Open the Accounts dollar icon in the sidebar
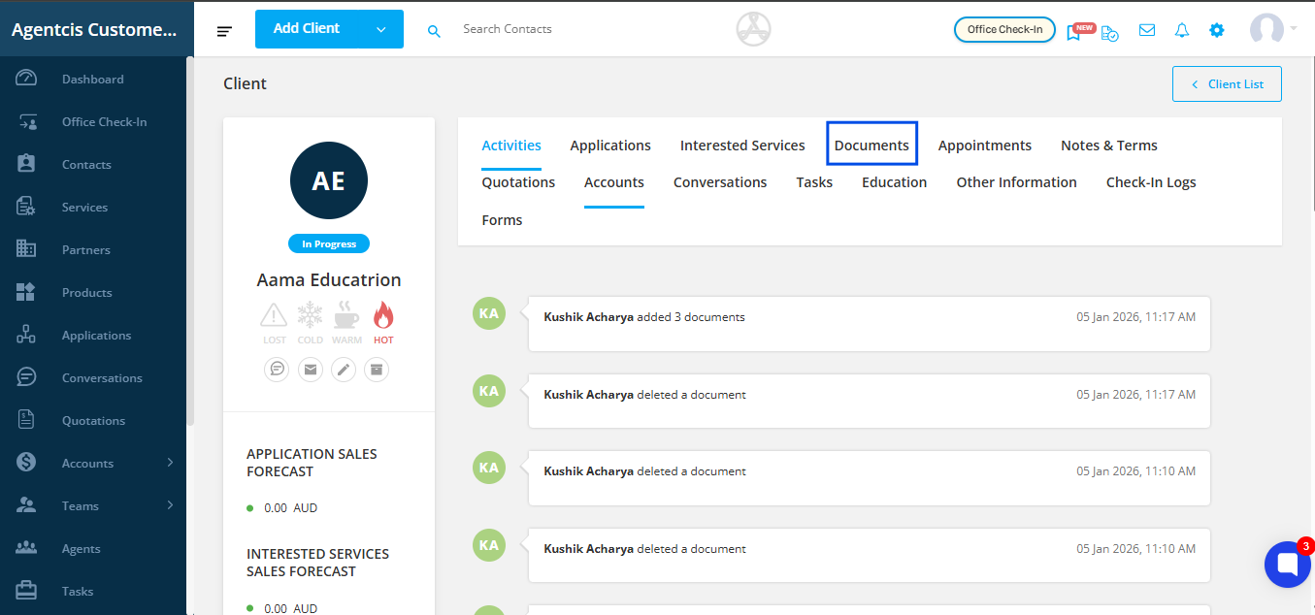Image resolution: width=1315 pixels, height=615 pixels. (x=26, y=463)
